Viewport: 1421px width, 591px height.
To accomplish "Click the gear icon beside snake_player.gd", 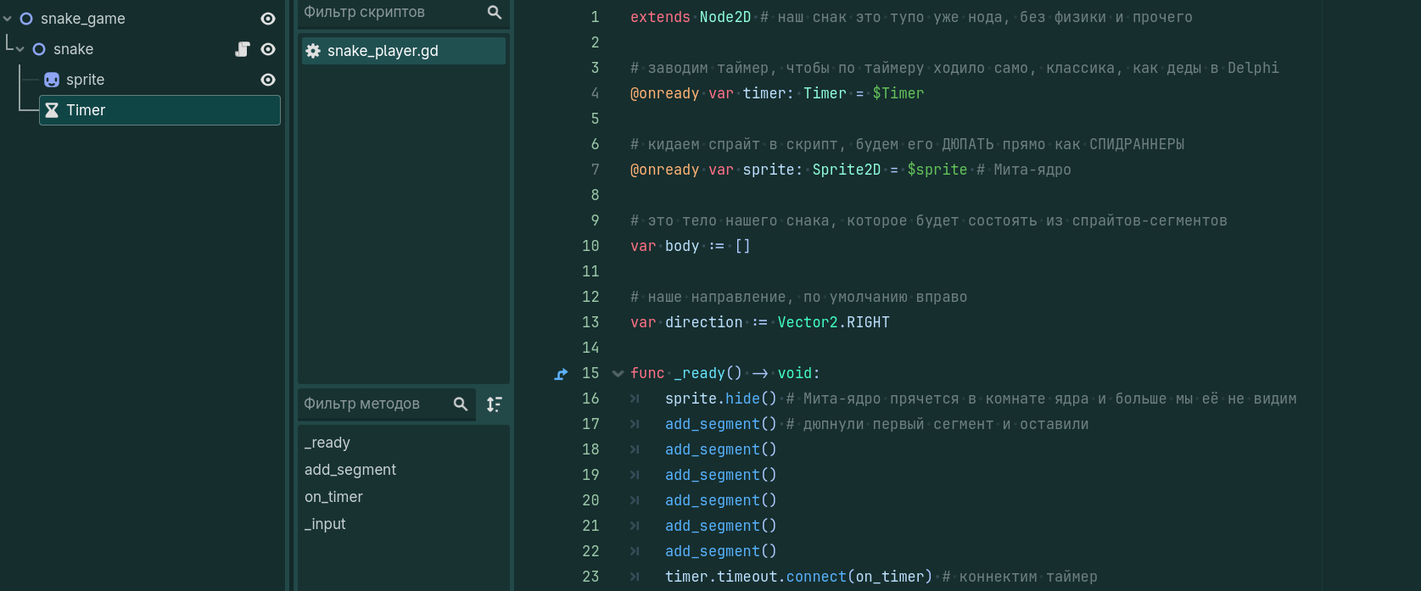I will (x=313, y=51).
